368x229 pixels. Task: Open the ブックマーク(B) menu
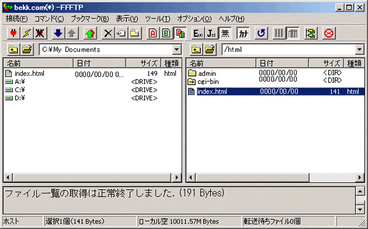click(90, 19)
